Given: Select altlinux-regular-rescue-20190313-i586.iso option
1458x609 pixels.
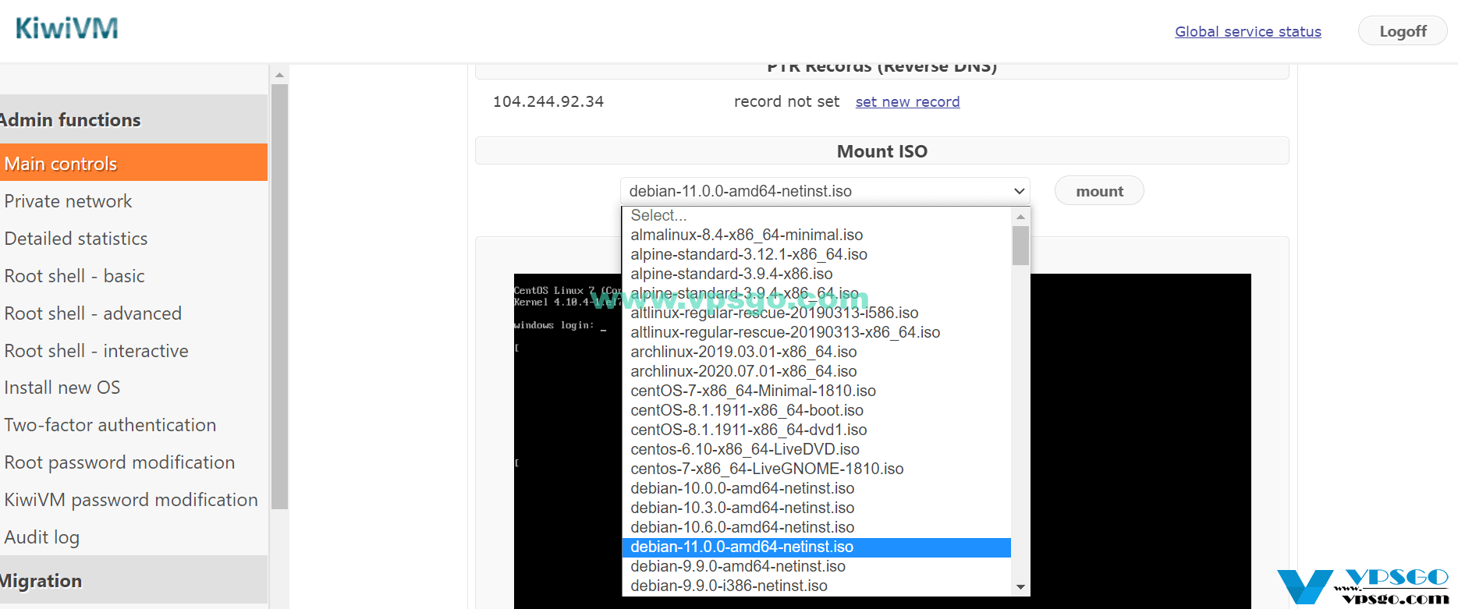Looking at the screenshot, I should click(x=817, y=313).
